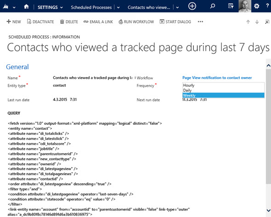Click the order attribute descending line
The image size is (271, 217).
(59, 184)
